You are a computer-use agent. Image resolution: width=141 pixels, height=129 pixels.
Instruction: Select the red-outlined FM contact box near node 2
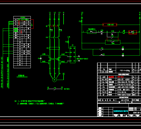[x=133, y=32]
